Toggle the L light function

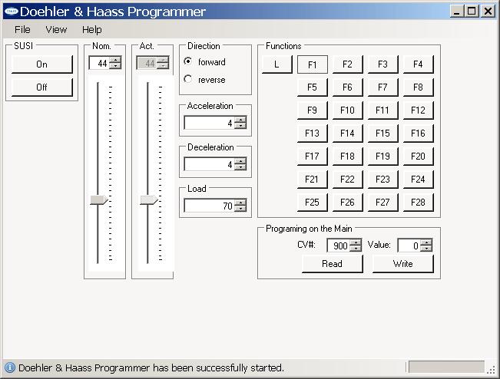(x=276, y=64)
